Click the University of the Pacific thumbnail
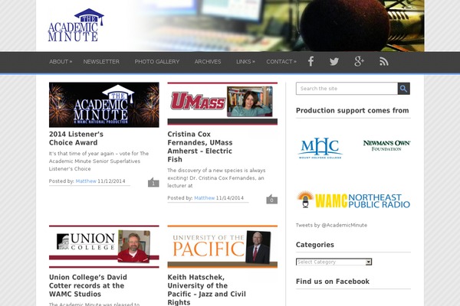Image resolution: width=460 pixels, height=306 pixels. click(222, 246)
